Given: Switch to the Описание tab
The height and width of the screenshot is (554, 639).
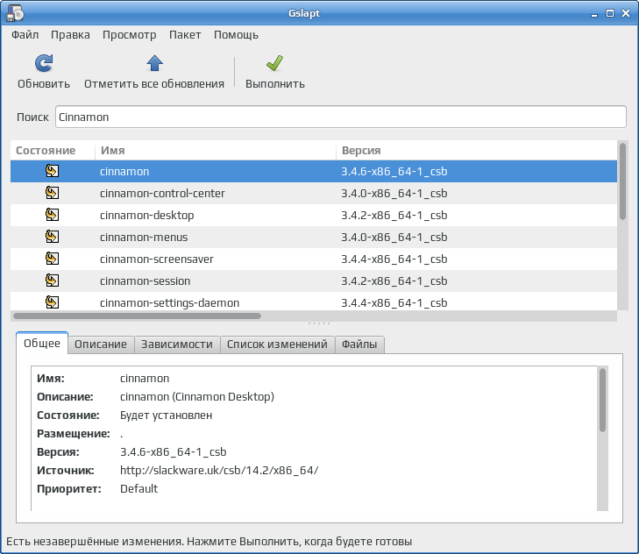Looking at the screenshot, I should tap(101, 344).
